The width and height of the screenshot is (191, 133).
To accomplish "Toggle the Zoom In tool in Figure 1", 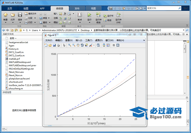I will point(69,45).
